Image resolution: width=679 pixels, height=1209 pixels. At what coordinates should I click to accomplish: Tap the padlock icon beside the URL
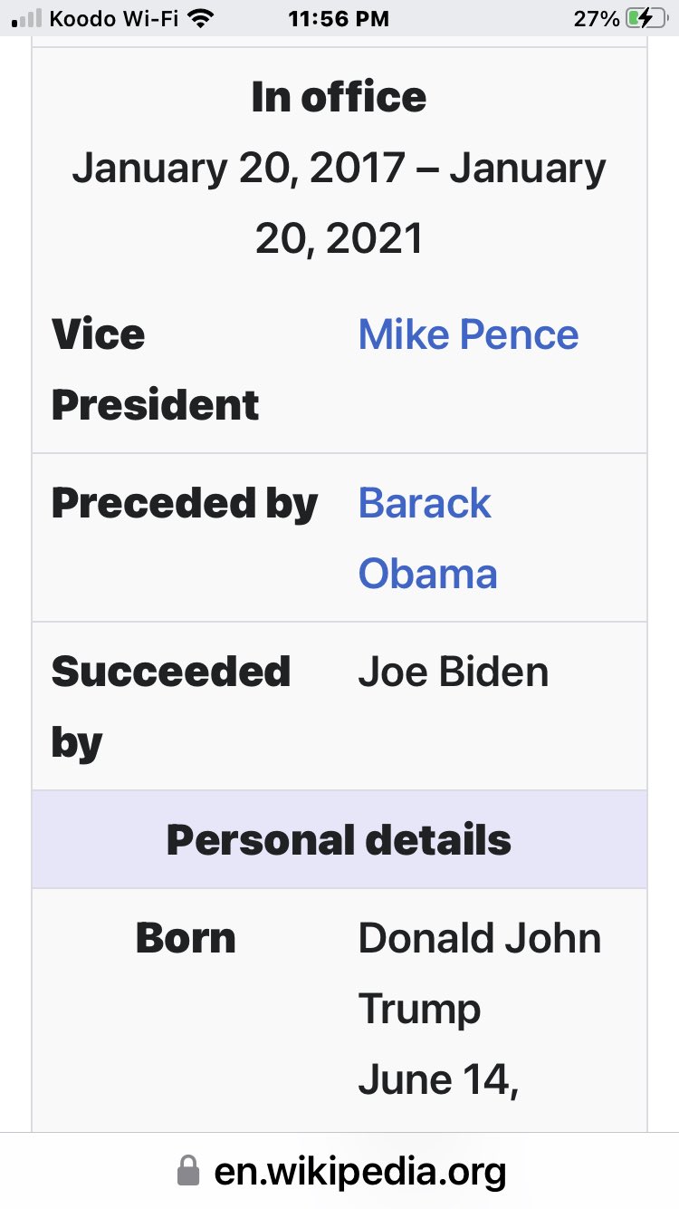tap(187, 1171)
